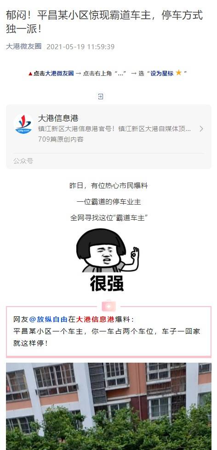Click the 设为星标 blue text
This screenshot has height=450, width=217.
click(x=162, y=74)
